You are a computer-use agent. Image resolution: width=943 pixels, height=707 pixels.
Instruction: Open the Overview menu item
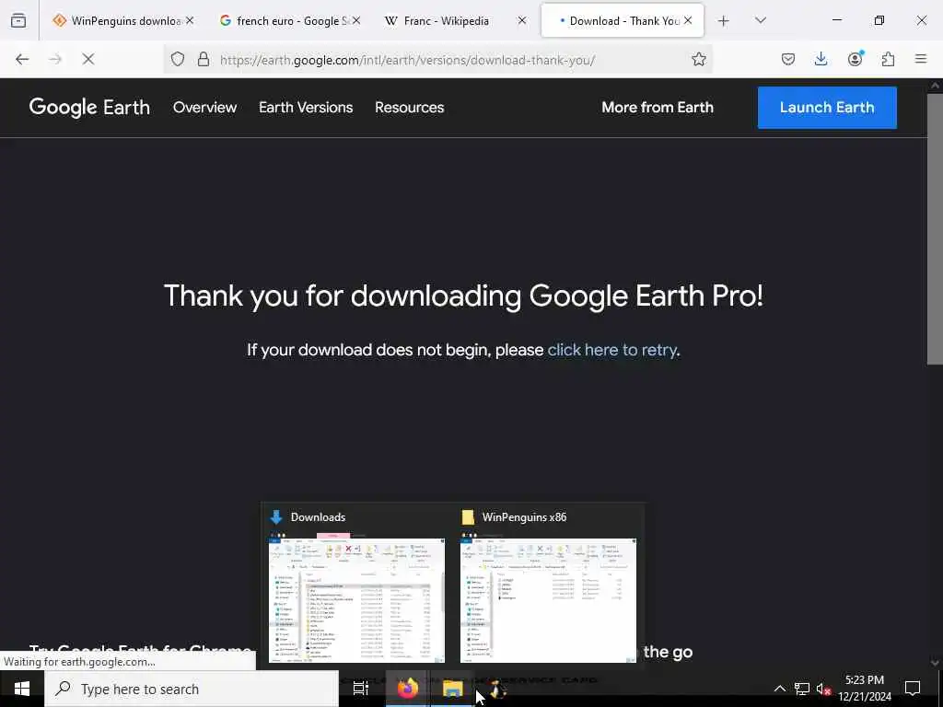[205, 107]
